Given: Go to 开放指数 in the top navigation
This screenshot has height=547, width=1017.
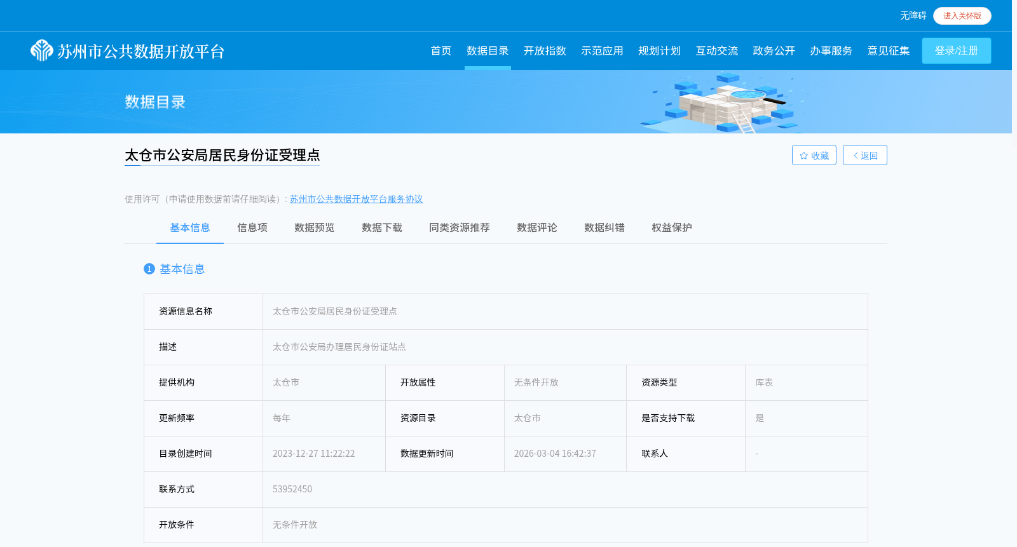Looking at the screenshot, I should (545, 51).
